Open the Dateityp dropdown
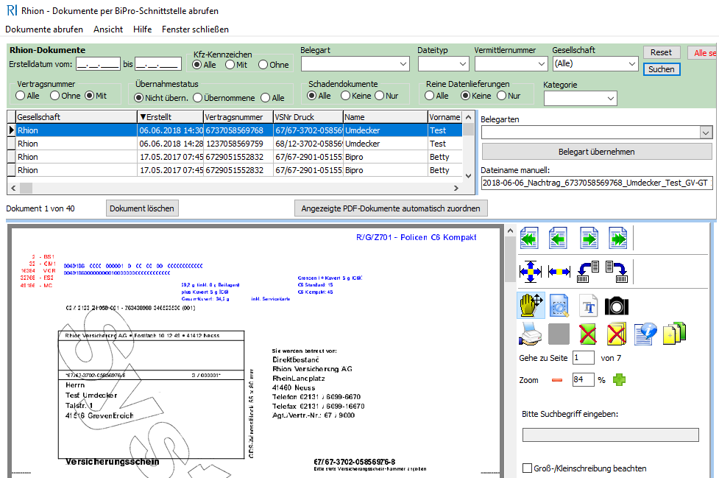Image resolution: width=719 pixels, height=478 pixels. 444,64
